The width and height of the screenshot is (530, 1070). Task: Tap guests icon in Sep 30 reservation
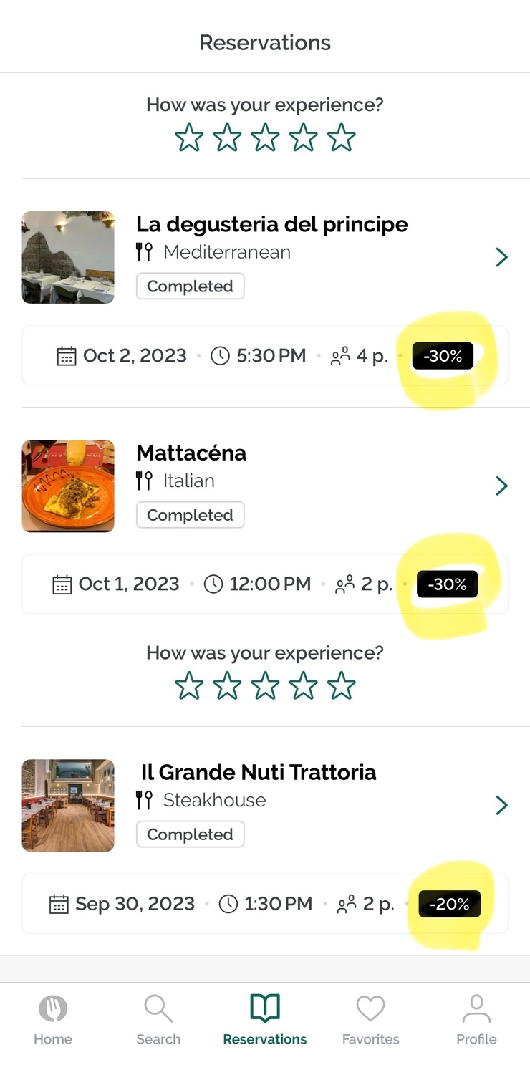click(347, 905)
